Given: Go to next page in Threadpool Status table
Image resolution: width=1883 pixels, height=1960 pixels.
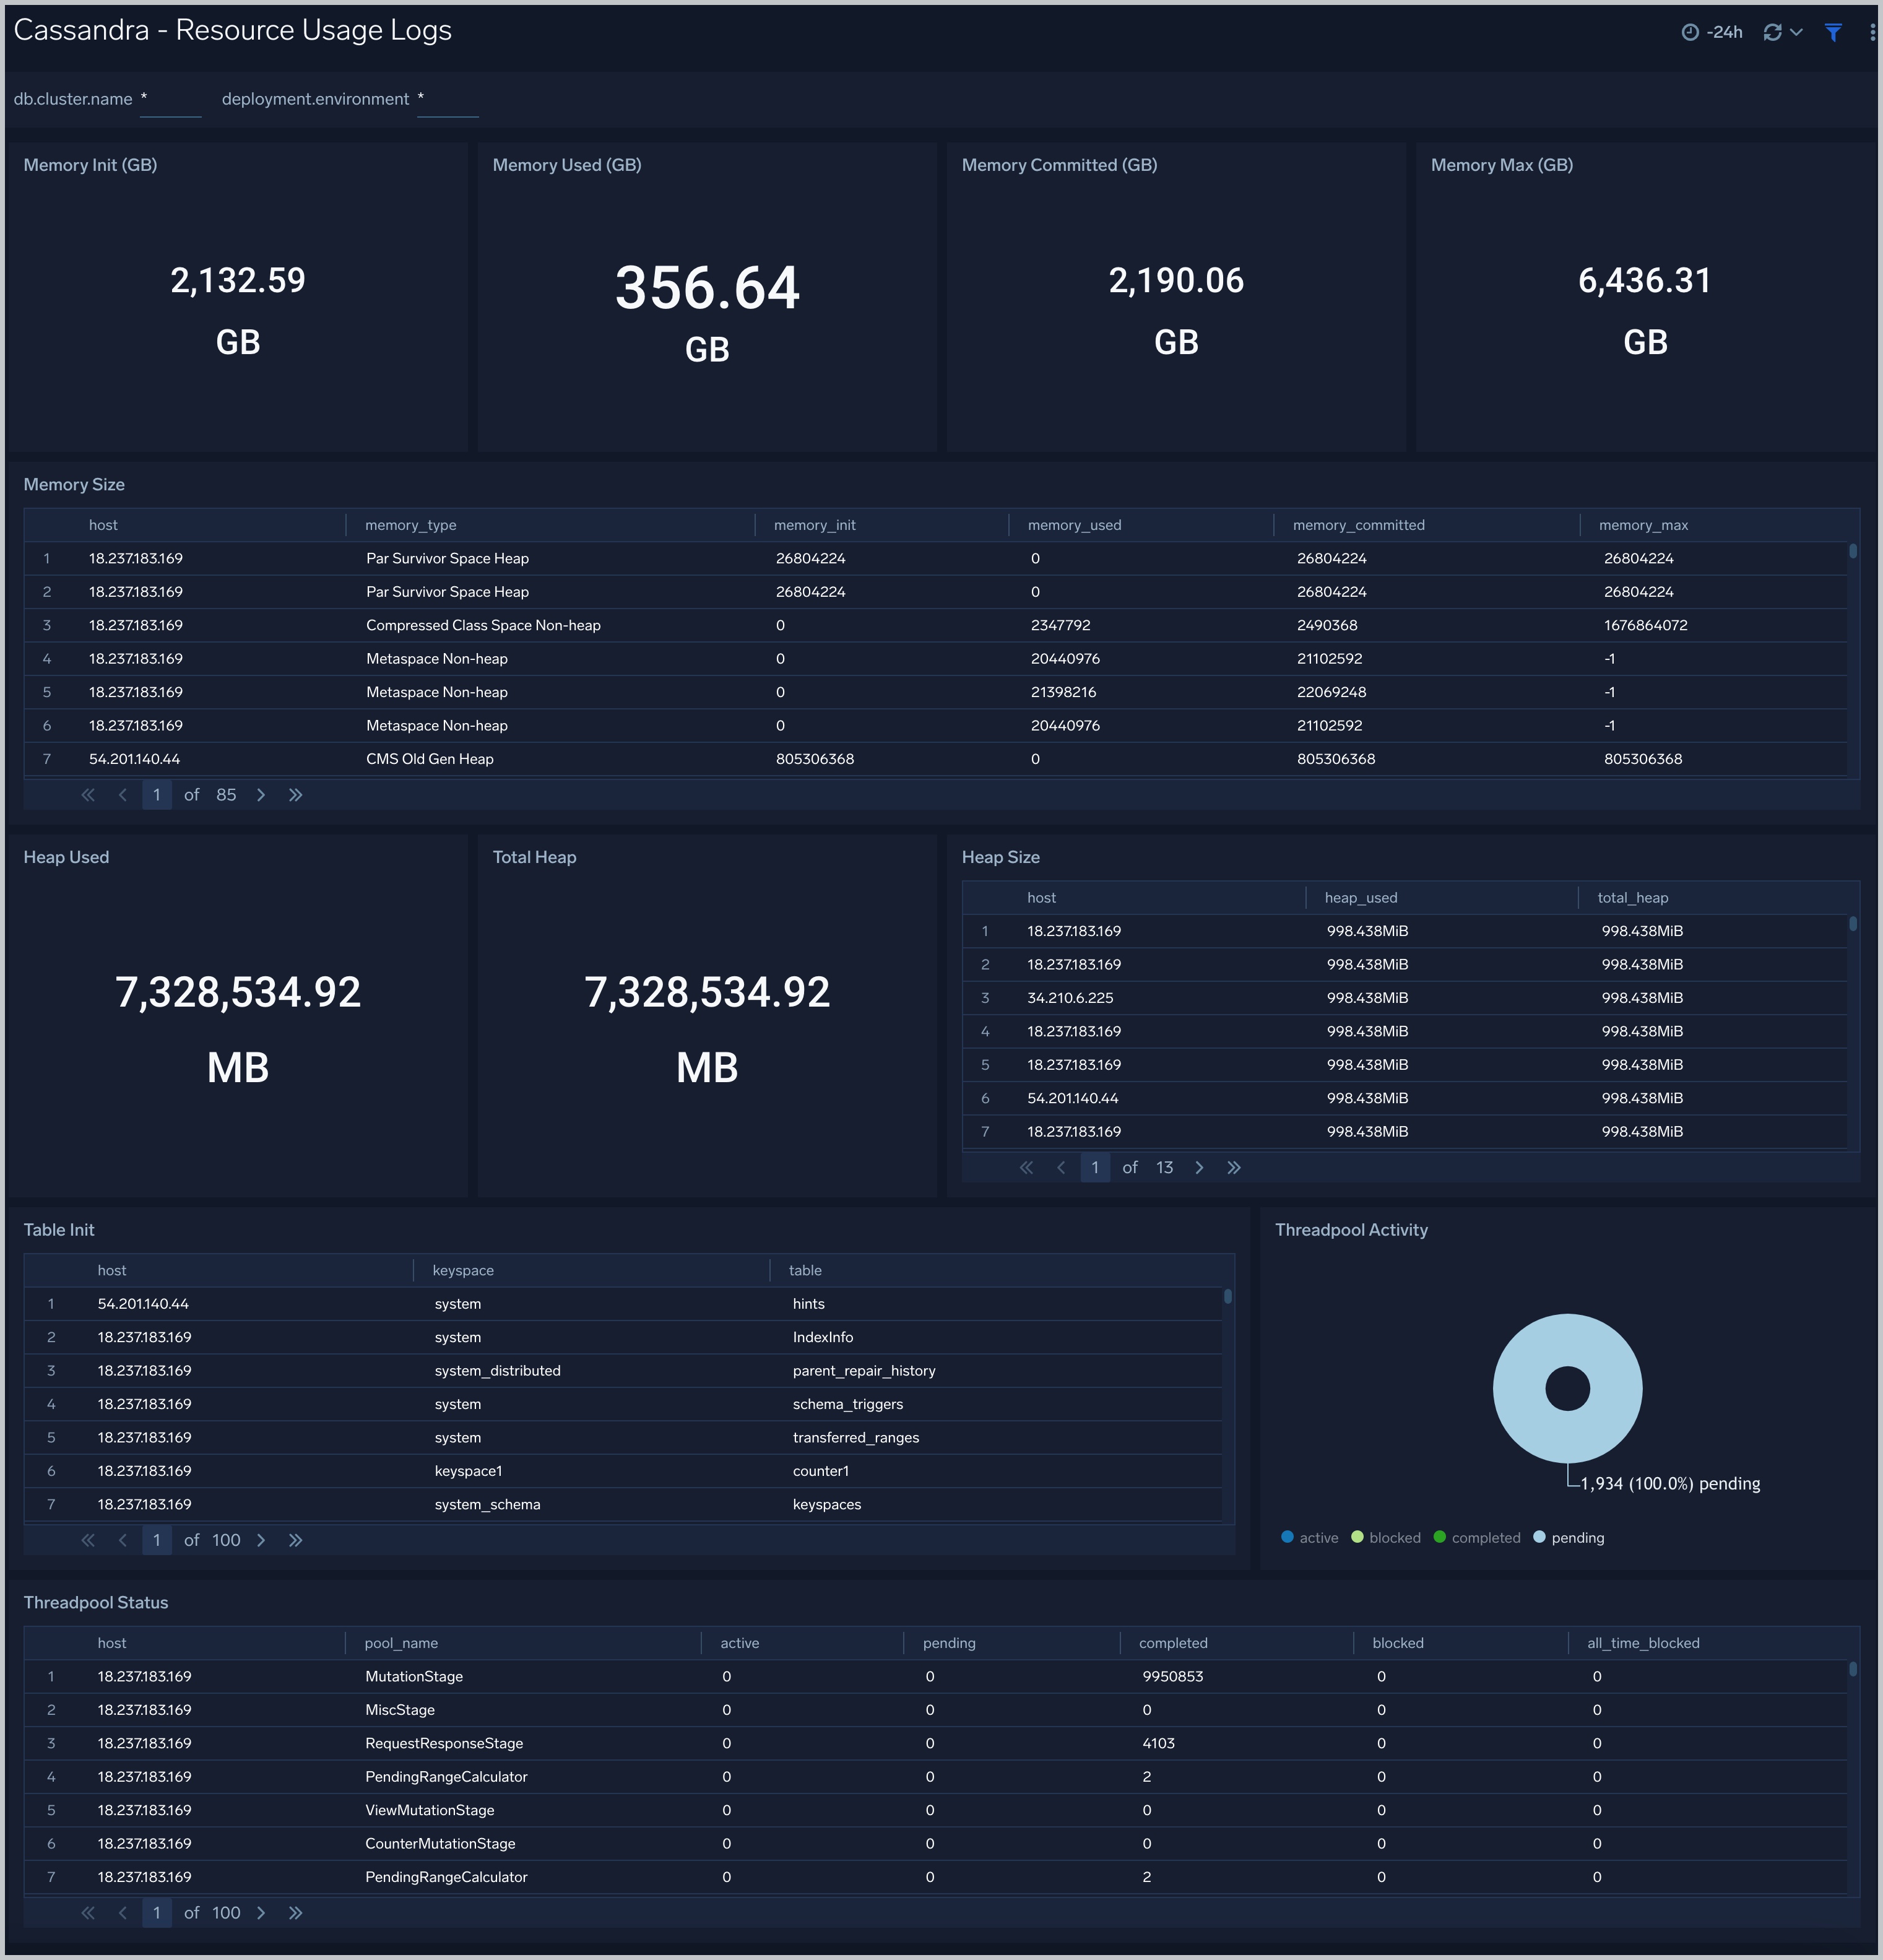Looking at the screenshot, I should [261, 1913].
